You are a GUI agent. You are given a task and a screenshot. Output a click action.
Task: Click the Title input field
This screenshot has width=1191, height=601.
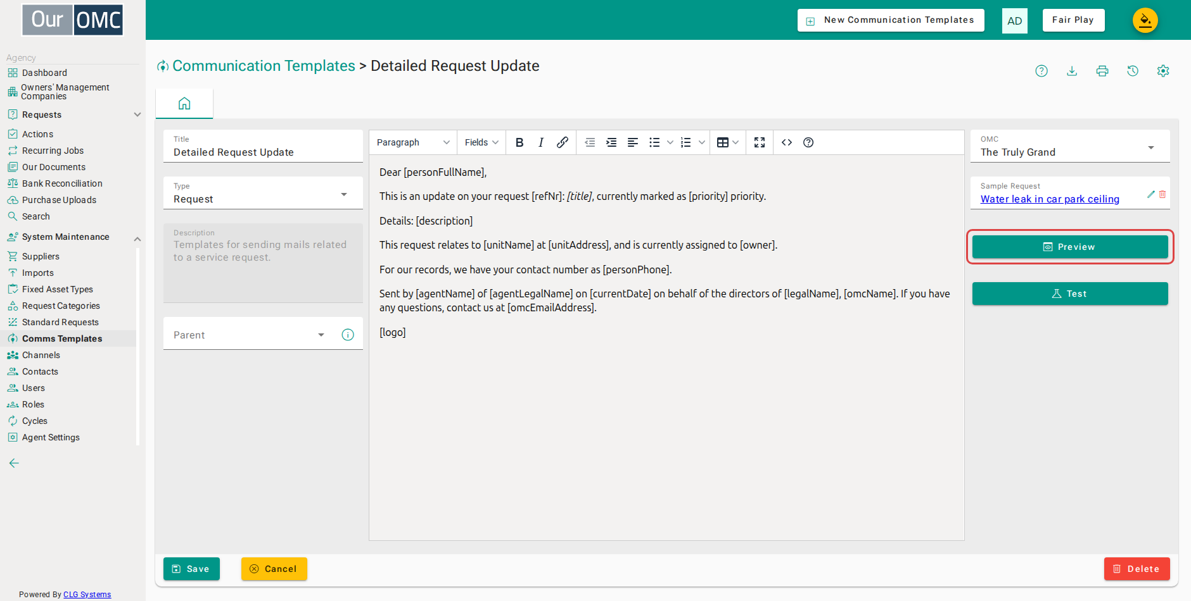click(263, 146)
